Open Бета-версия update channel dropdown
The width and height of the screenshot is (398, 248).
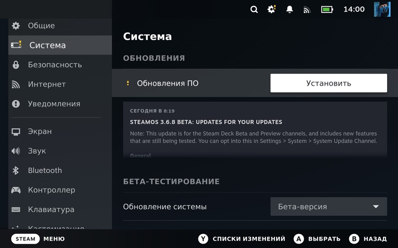329,207
